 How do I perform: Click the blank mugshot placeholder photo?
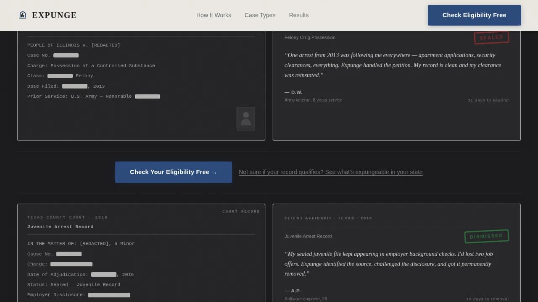tap(246, 119)
